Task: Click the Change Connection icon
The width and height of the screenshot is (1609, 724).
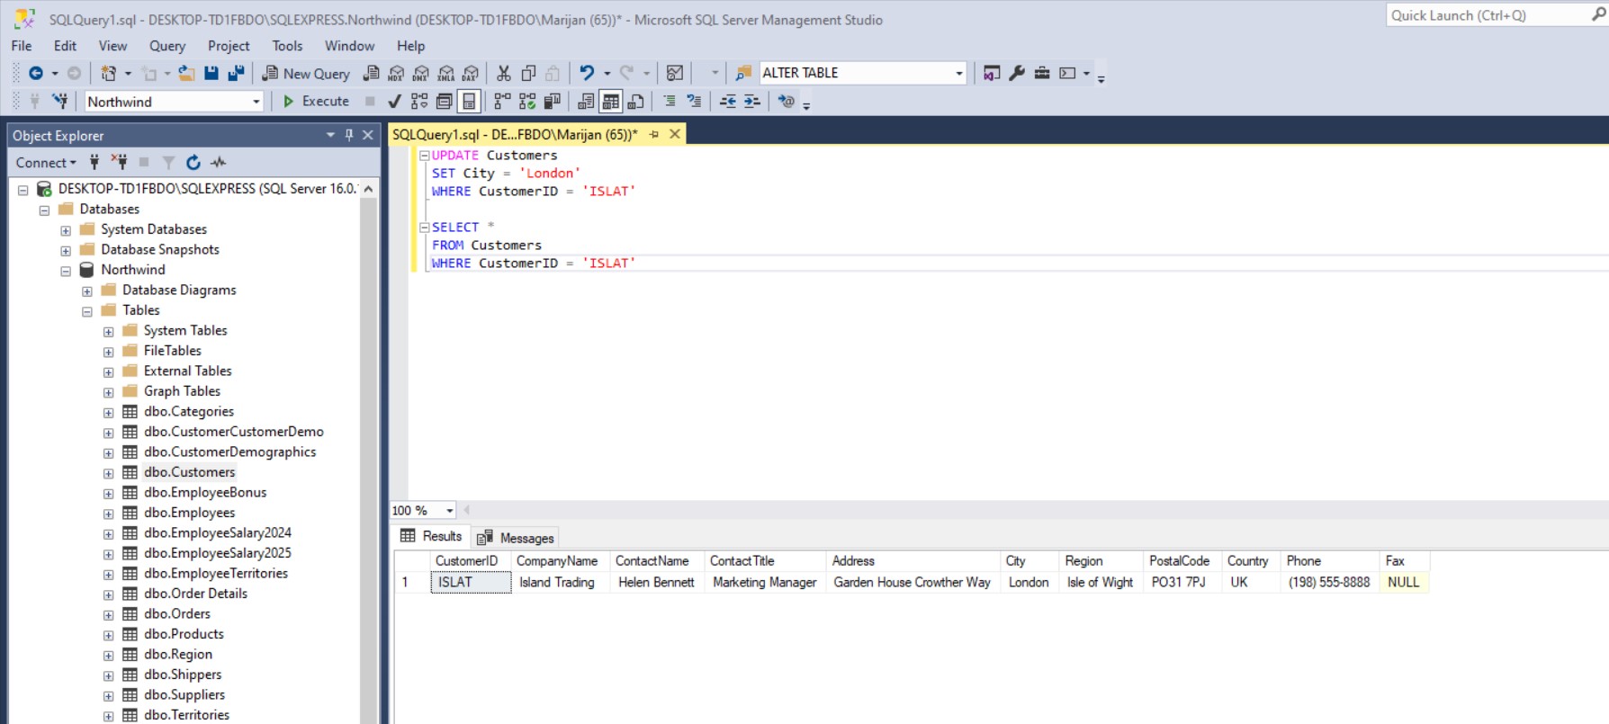Action: coord(60,101)
